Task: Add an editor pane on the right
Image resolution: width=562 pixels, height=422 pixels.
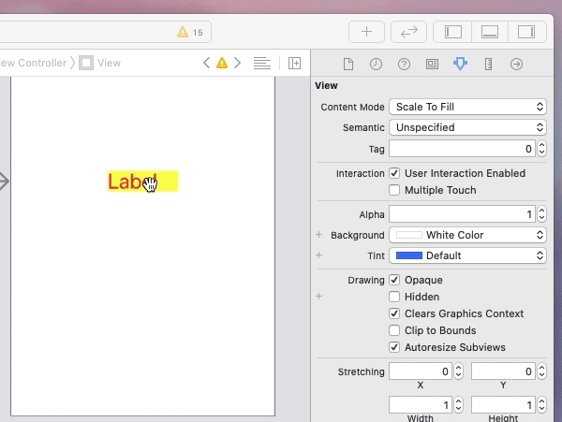Action: [295, 63]
